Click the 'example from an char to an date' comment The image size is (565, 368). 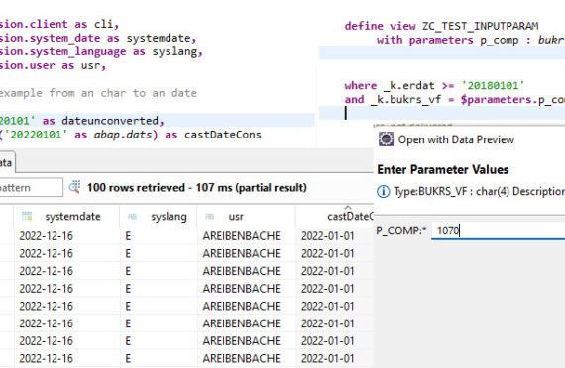pyautogui.click(x=98, y=93)
